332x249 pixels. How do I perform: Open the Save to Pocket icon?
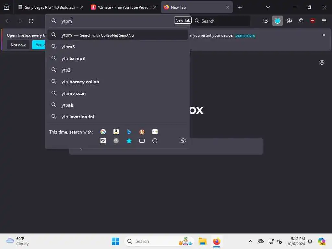[266, 21]
